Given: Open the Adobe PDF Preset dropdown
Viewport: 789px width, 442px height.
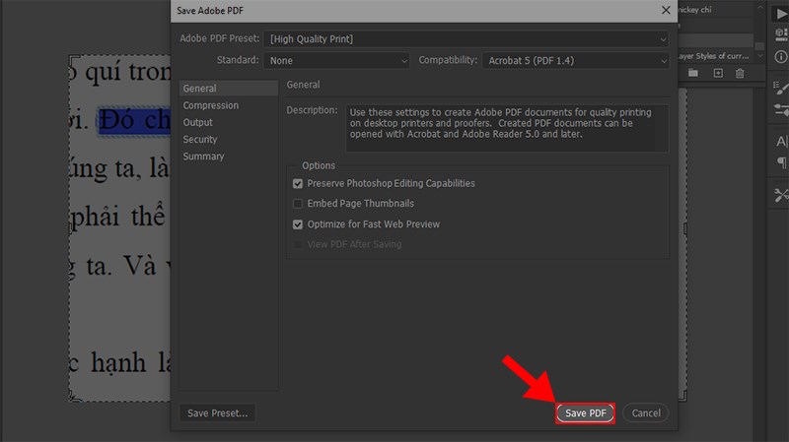Looking at the screenshot, I should pos(468,38).
